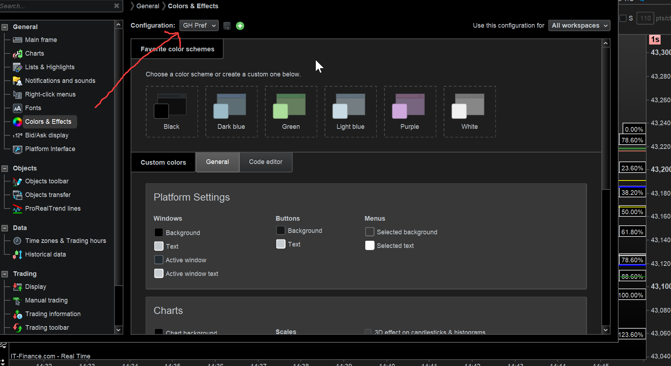The width and height of the screenshot is (671, 366).
Task: Click the Objects toolbar icon
Action: click(x=17, y=182)
